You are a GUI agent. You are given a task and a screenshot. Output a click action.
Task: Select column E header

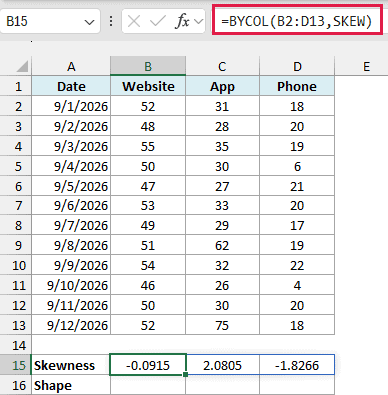[366, 66]
